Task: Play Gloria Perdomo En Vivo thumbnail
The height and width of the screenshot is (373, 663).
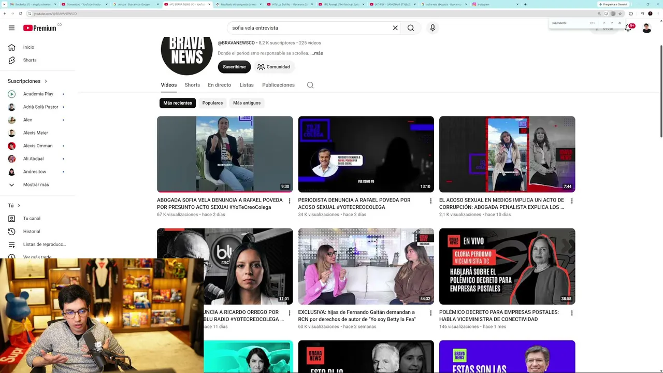Action: (x=507, y=266)
